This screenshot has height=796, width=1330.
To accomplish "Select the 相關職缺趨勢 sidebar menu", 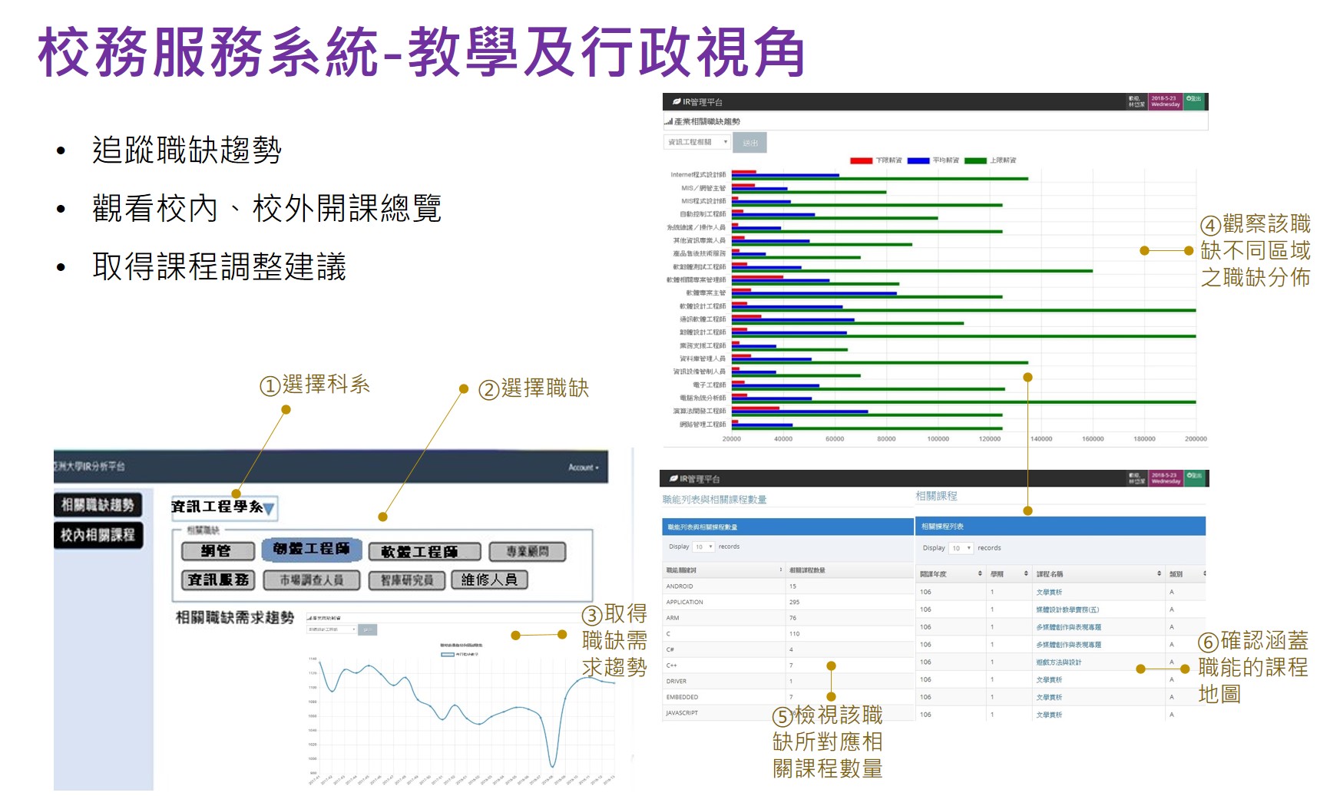I will 98,504.
